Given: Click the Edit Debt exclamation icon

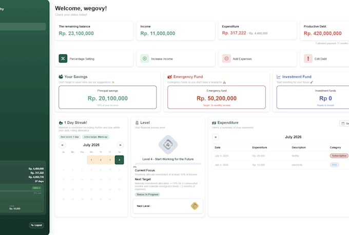Looking at the screenshot, I should (308, 59).
